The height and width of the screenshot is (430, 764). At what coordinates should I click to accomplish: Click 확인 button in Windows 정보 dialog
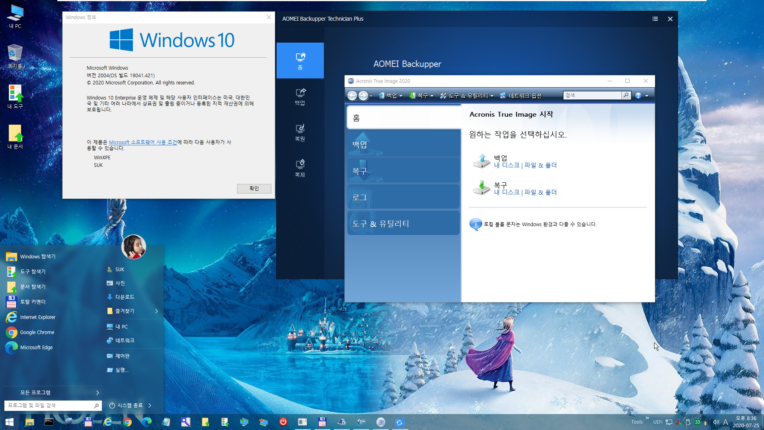pos(254,188)
